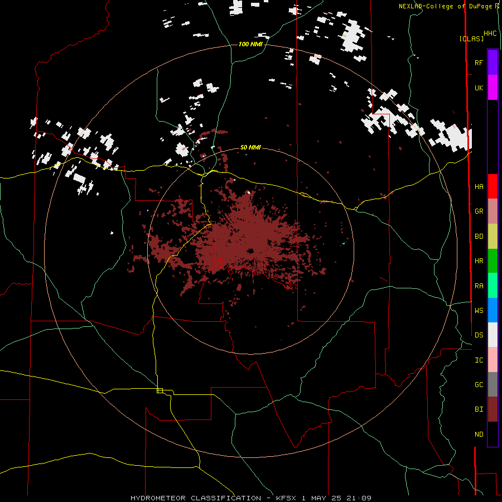Click the yellow BD big drops swatch

point(493,236)
